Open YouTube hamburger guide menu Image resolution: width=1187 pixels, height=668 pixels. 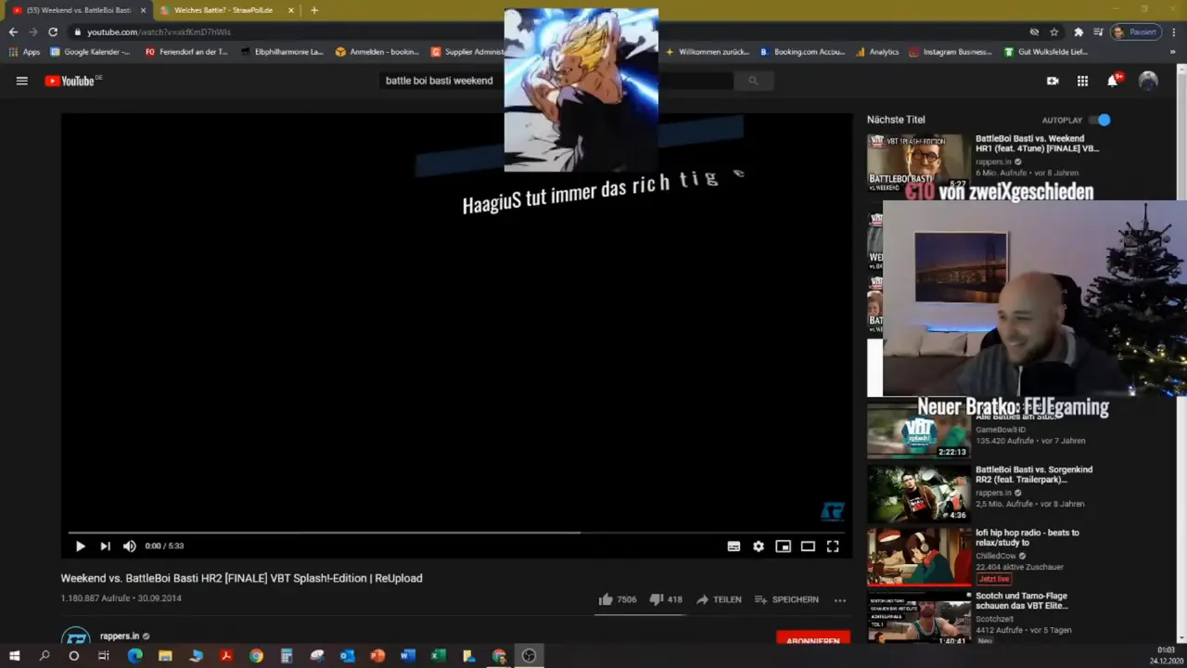21,81
